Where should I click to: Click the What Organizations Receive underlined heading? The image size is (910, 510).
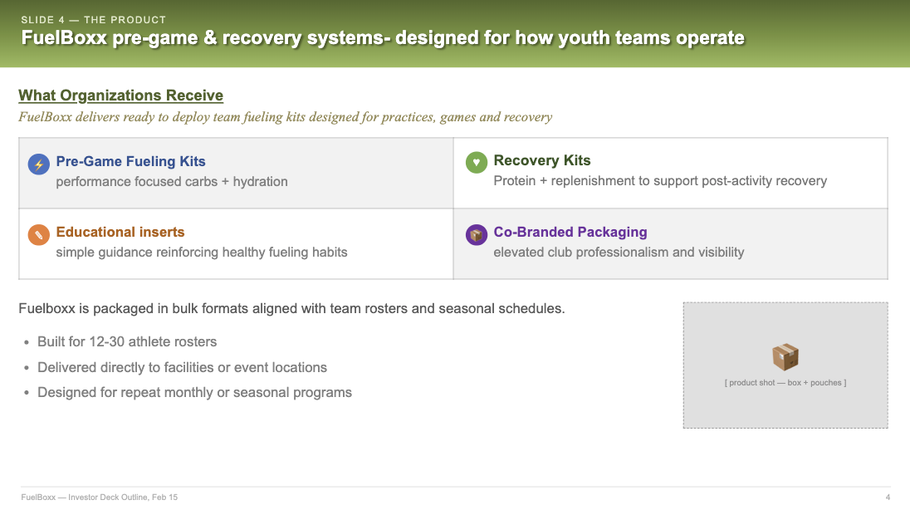[120, 96]
